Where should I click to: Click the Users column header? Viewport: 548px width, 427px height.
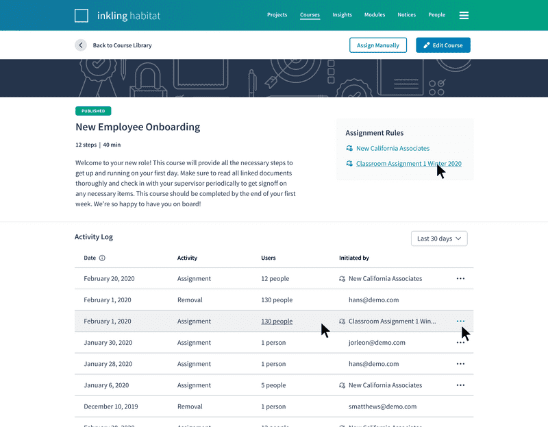(269, 258)
